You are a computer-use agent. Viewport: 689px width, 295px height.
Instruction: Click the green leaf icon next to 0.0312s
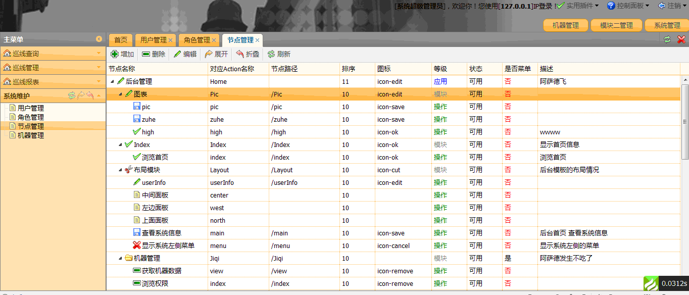651,283
